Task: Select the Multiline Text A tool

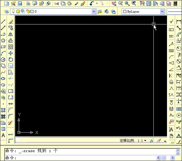Action: pyautogui.click(x=3, y=135)
